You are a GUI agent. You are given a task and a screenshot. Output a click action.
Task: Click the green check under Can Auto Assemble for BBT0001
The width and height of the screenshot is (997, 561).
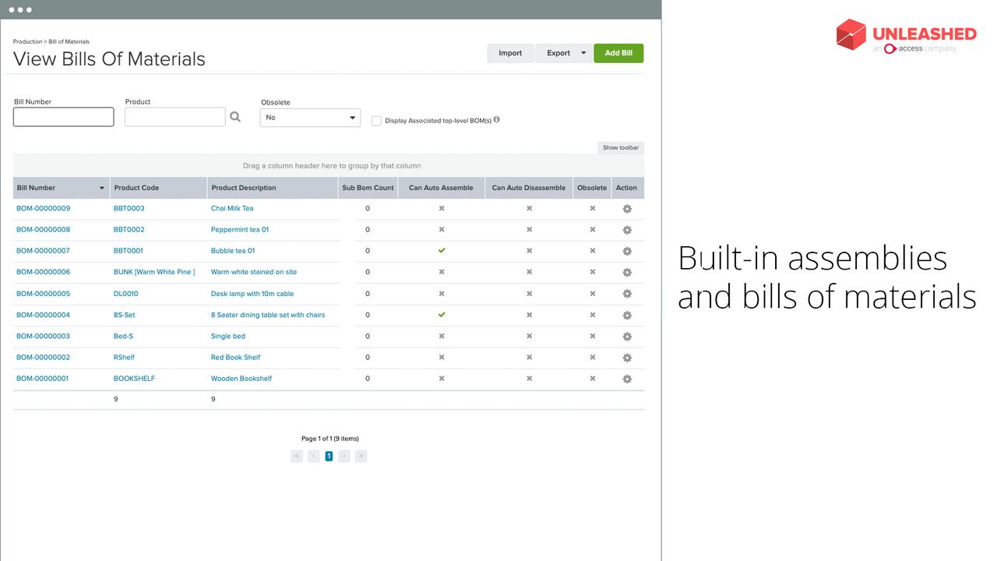(x=442, y=251)
